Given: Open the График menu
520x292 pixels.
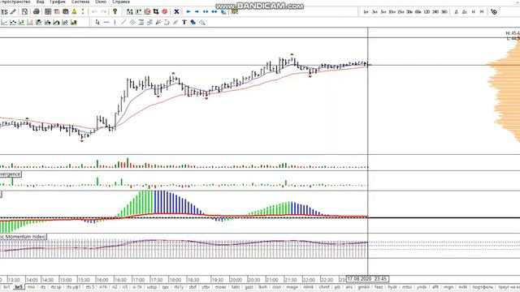Looking at the screenshot, I should click(58, 2).
